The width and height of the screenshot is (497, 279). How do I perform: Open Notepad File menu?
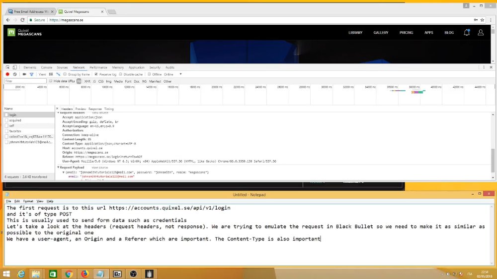8,201
